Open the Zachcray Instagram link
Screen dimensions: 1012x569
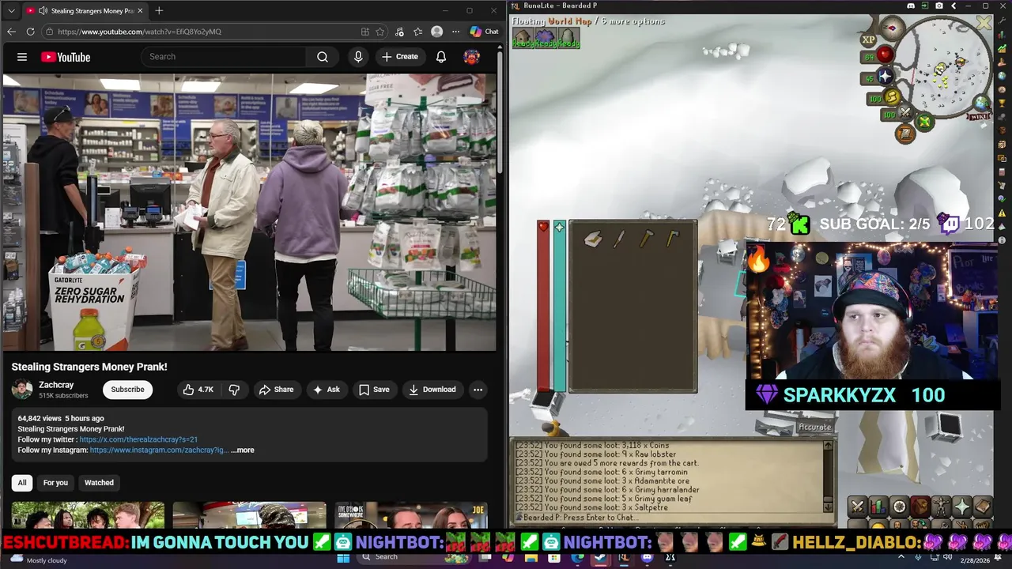pos(159,450)
